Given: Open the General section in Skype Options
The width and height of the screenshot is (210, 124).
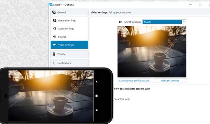Looking at the screenshot, I should (x=69, y=12).
